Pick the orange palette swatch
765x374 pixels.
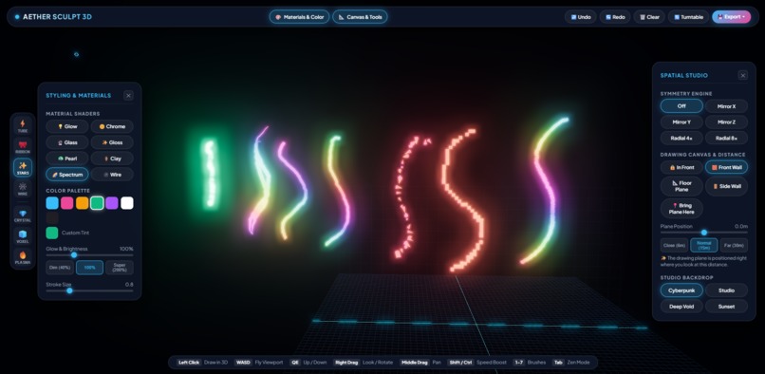(82, 203)
